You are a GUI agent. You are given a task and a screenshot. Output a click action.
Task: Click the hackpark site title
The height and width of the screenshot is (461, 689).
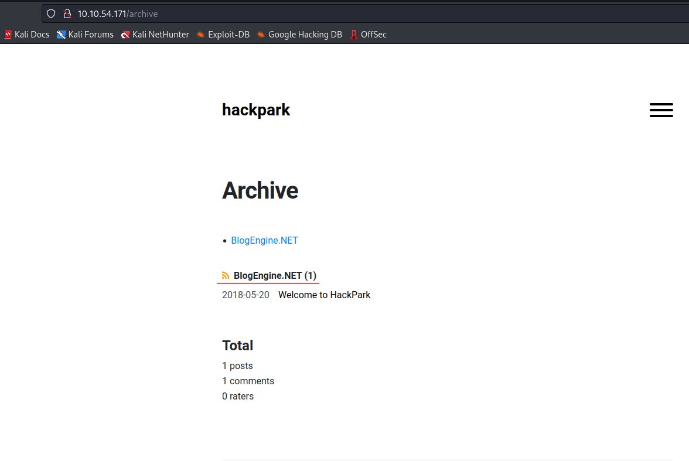click(255, 110)
